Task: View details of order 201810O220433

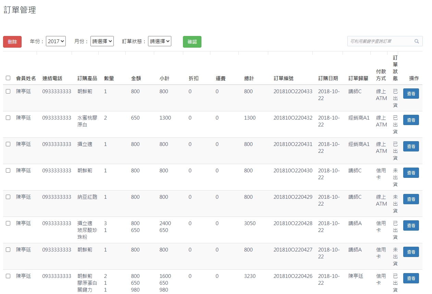Action: click(x=411, y=94)
